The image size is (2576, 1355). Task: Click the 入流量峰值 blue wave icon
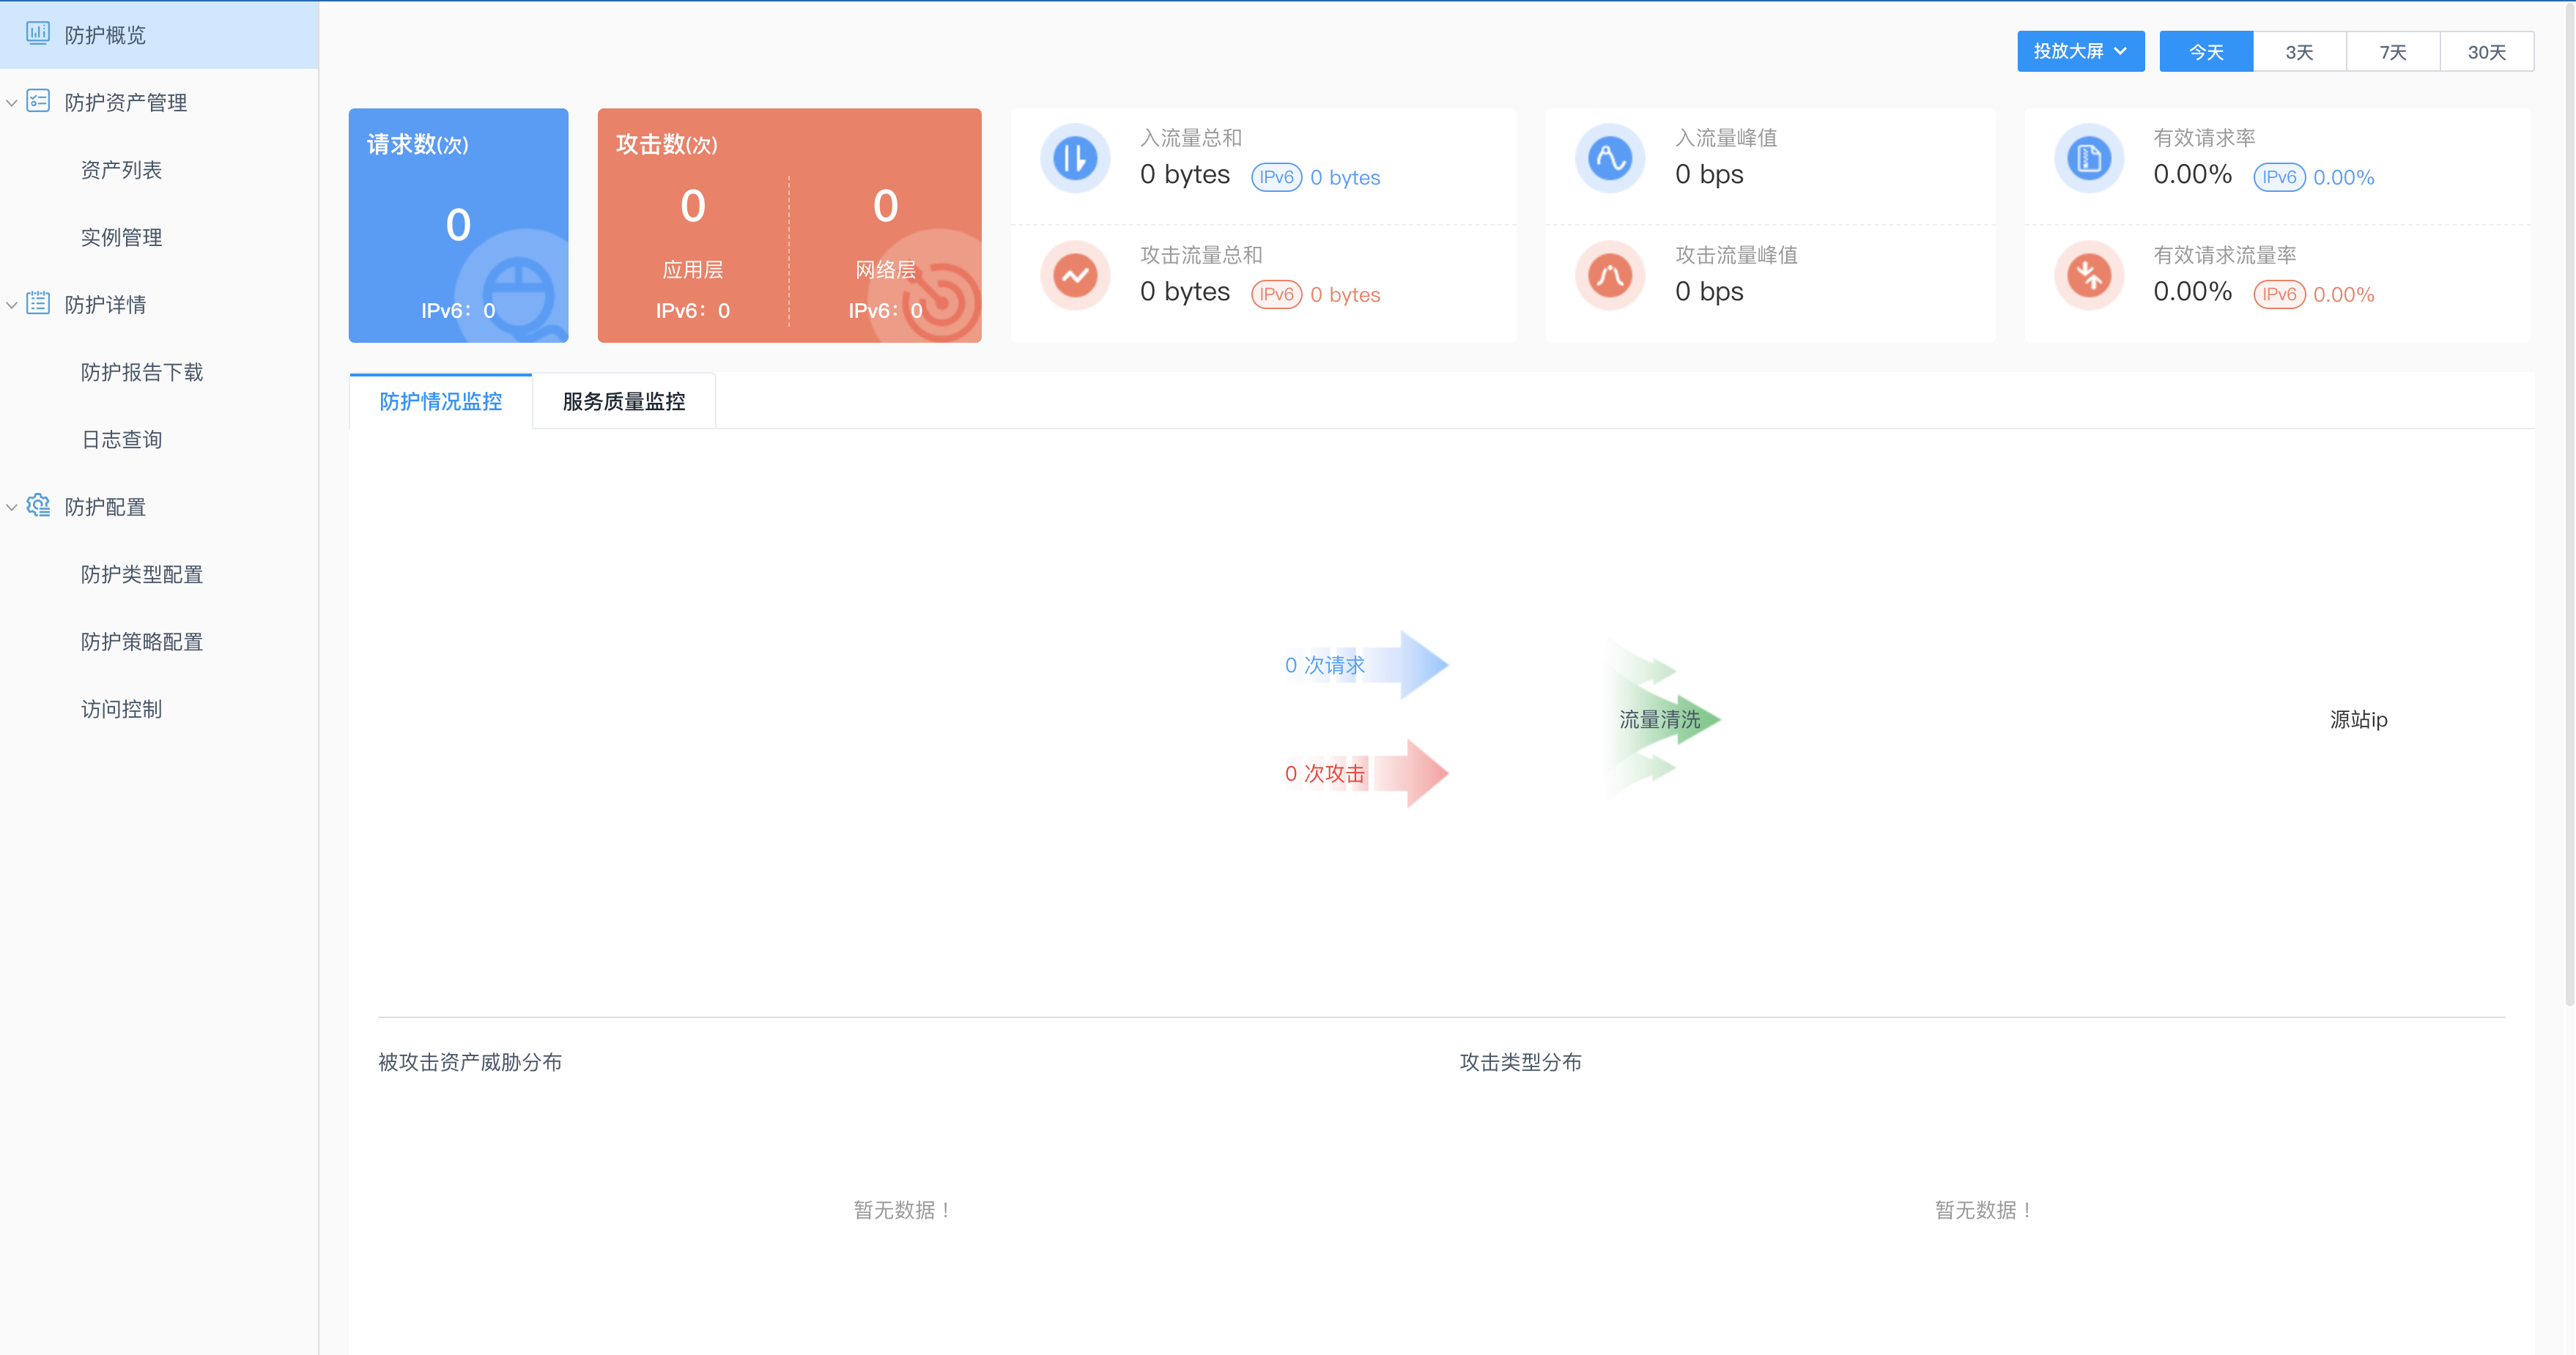coord(1610,158)
